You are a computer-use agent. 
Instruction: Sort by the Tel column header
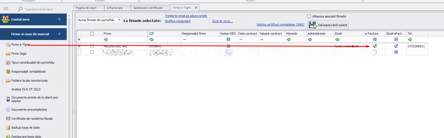(x=417, y=34)
